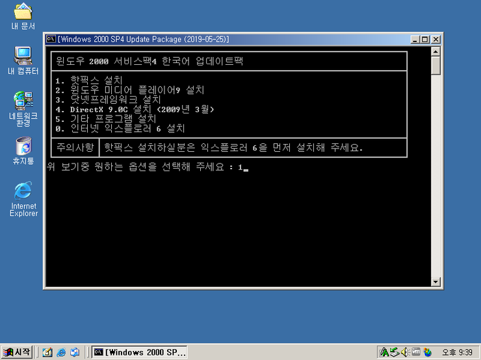Click the '주의사항' label cell

click(x=75, y=147)
